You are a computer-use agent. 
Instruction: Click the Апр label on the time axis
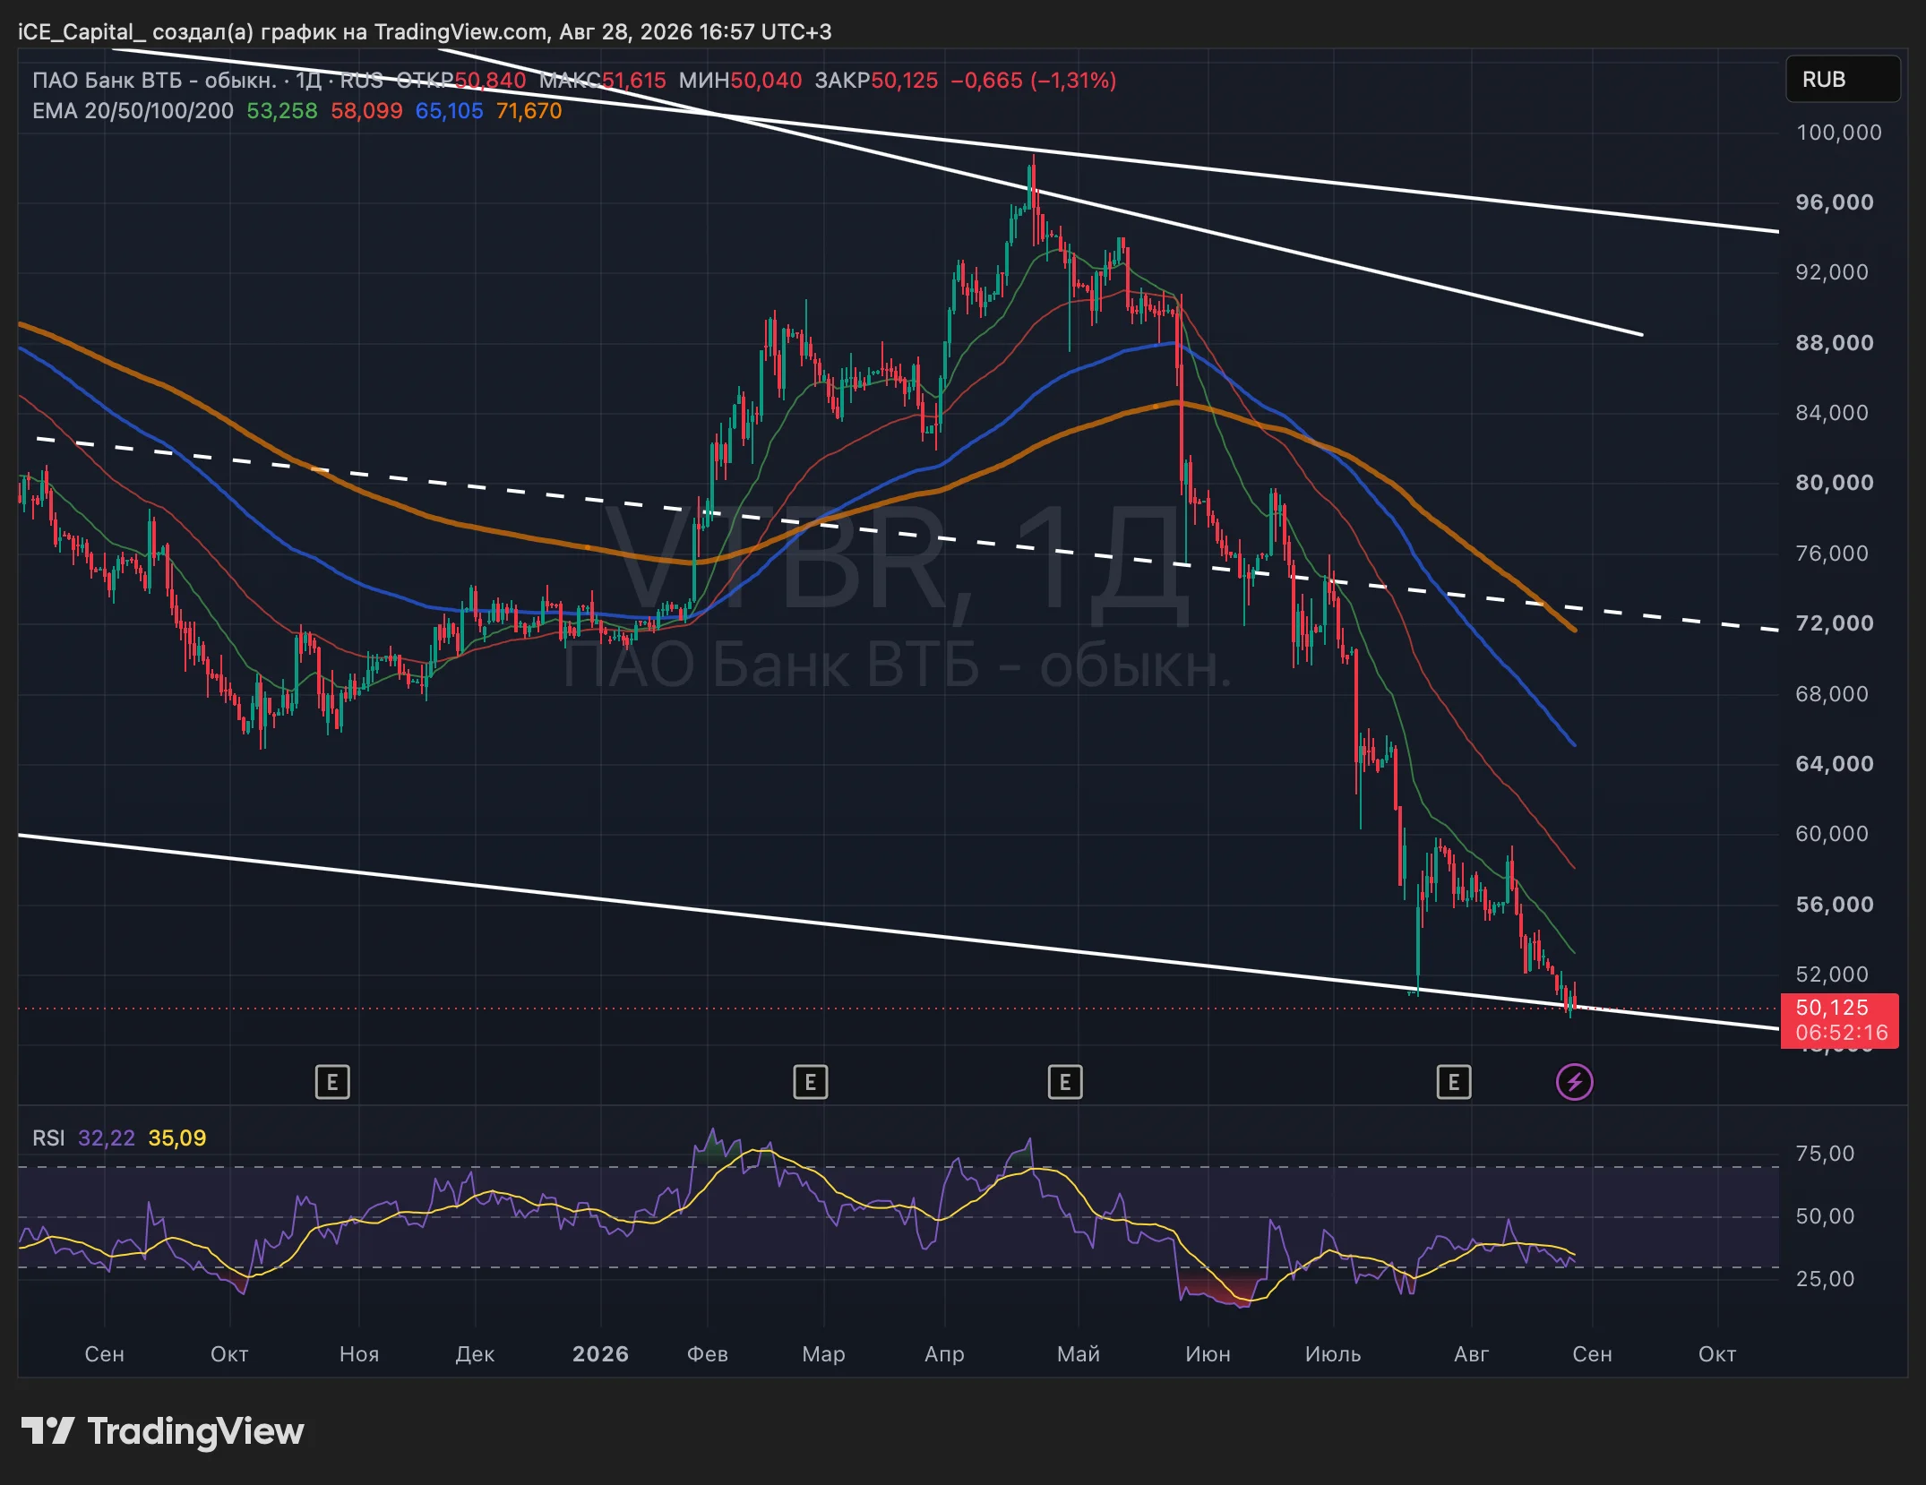click(x=945, y=1354)
